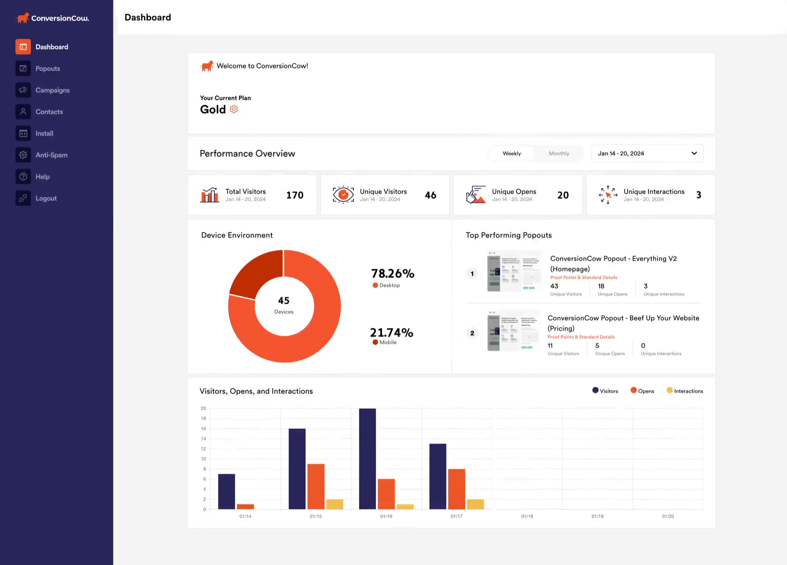Click the Help question mark icon
The width and height of the screenshot is (787, 565).
click(x=23, y=176)
